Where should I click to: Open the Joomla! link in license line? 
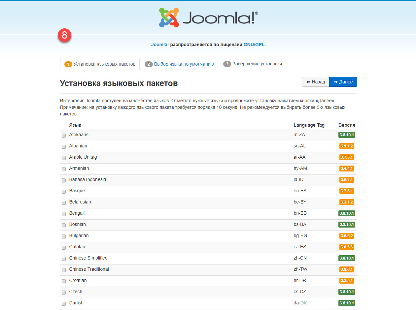[160, 45]
